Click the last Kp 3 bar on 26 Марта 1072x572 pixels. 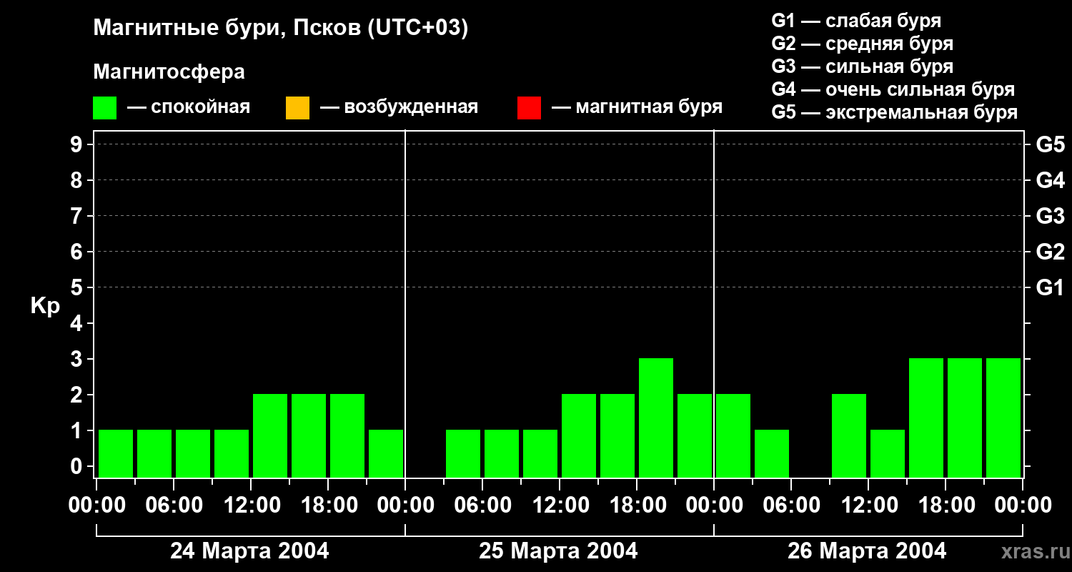1003,418
